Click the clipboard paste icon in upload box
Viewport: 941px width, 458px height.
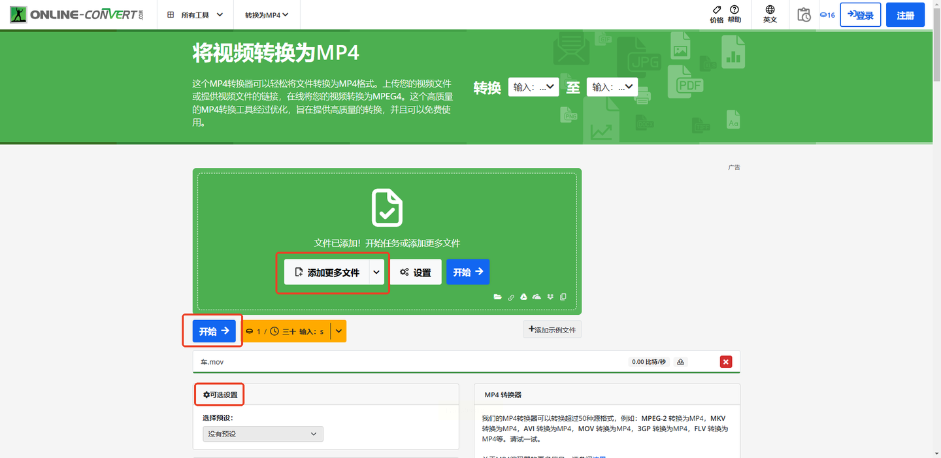tap(563, 297)
